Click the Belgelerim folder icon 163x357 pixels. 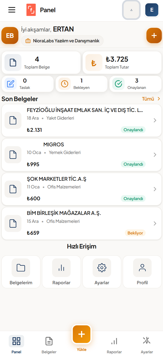point(21,268)
